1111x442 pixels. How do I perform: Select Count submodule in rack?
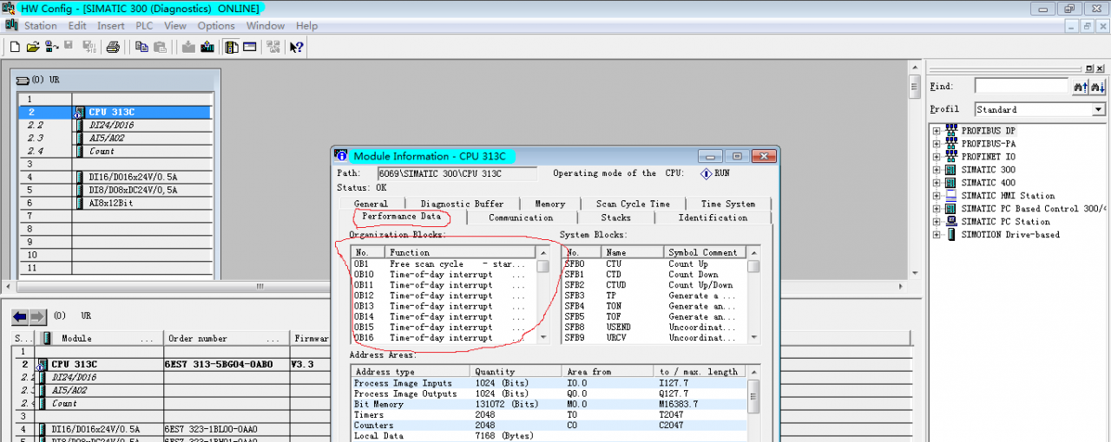(115, 151)
